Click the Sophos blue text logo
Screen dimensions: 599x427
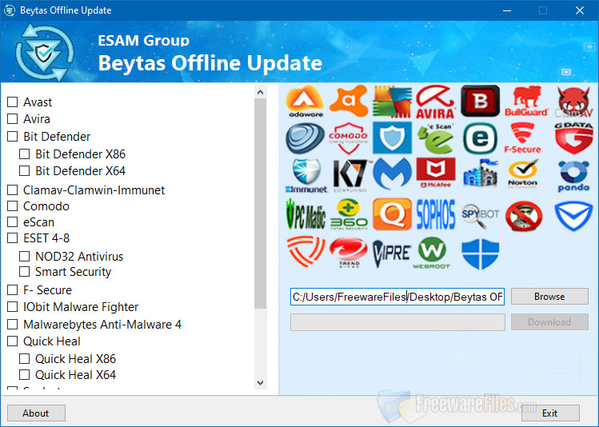click(x=436, y=213)
